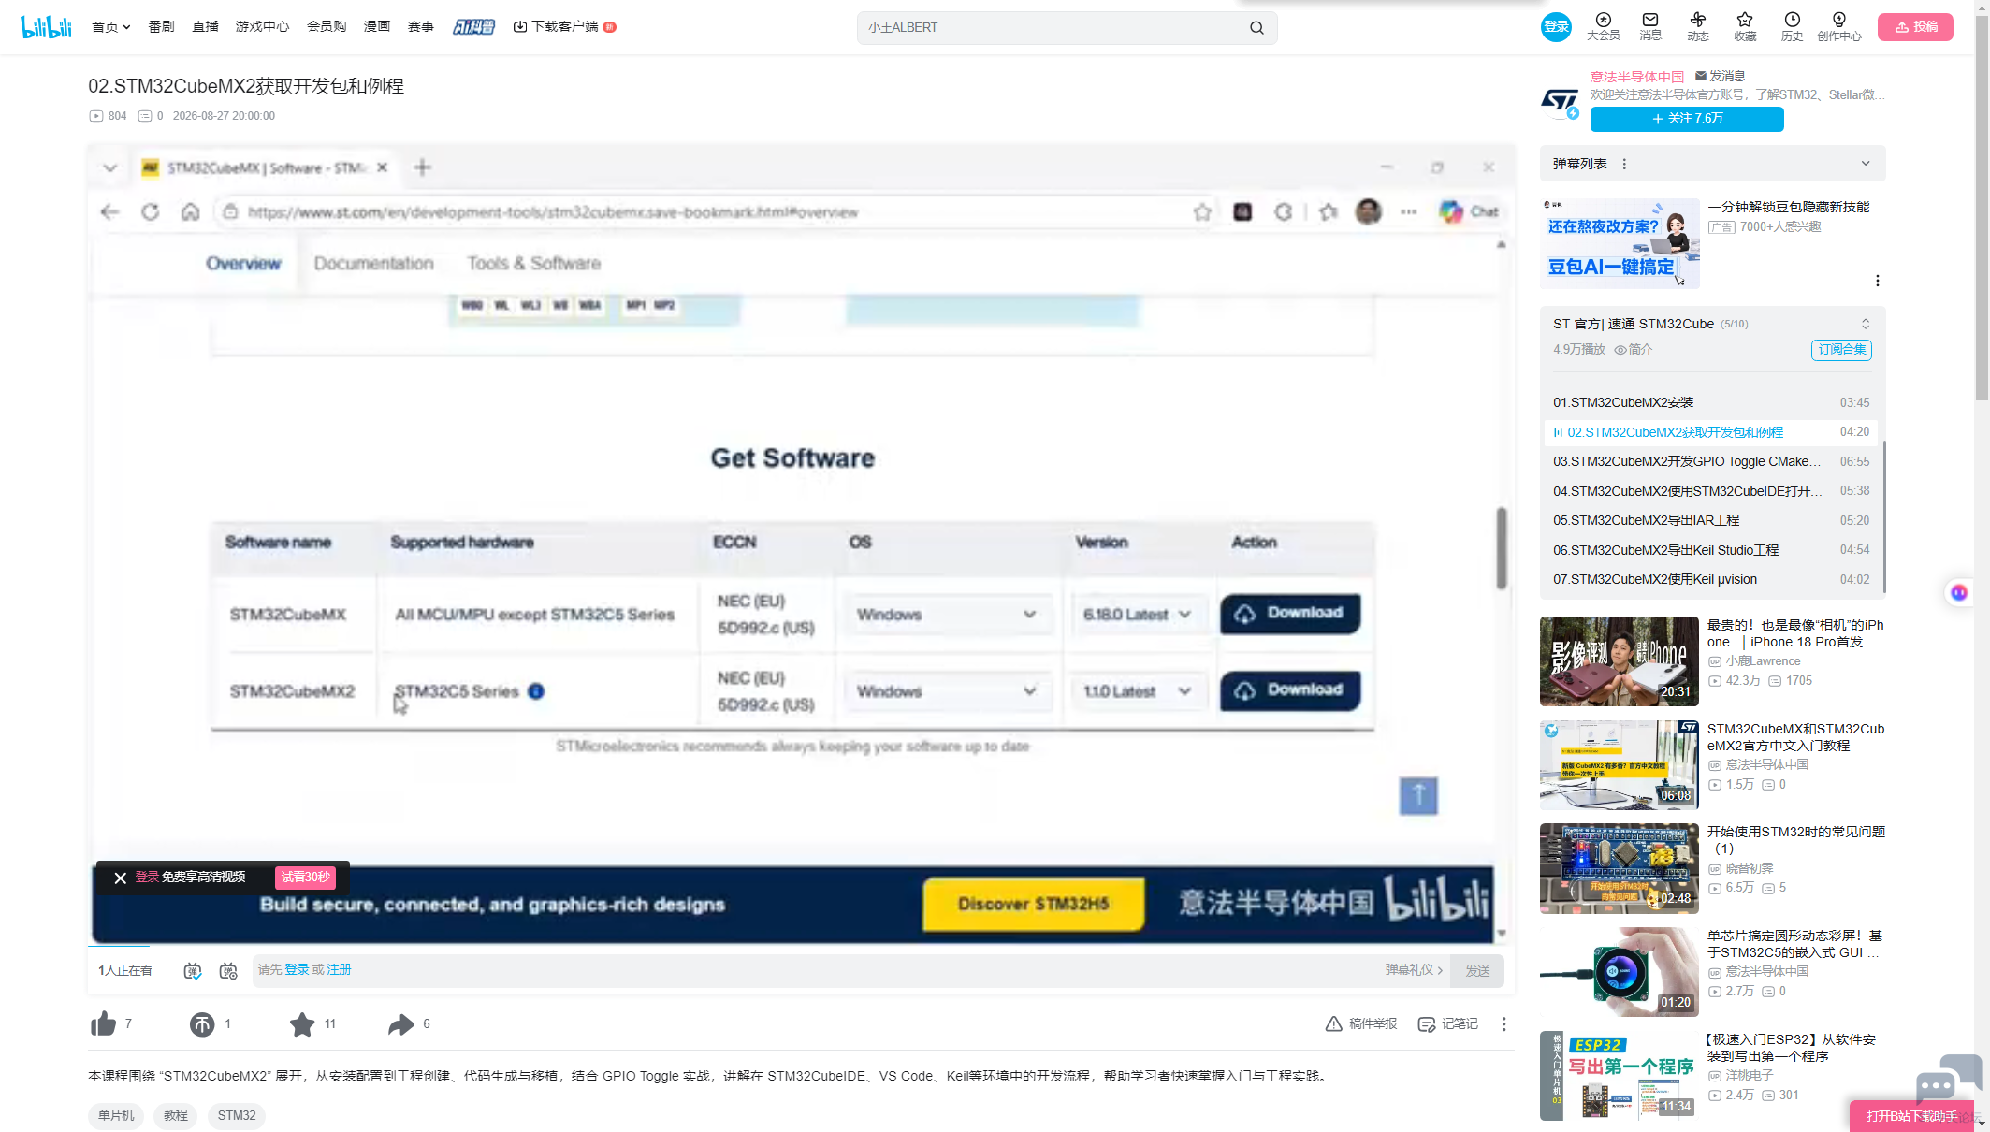Click the 发送 danmaku button
This screenshot has height=1132, width=1990.
tap(1477, 971)
